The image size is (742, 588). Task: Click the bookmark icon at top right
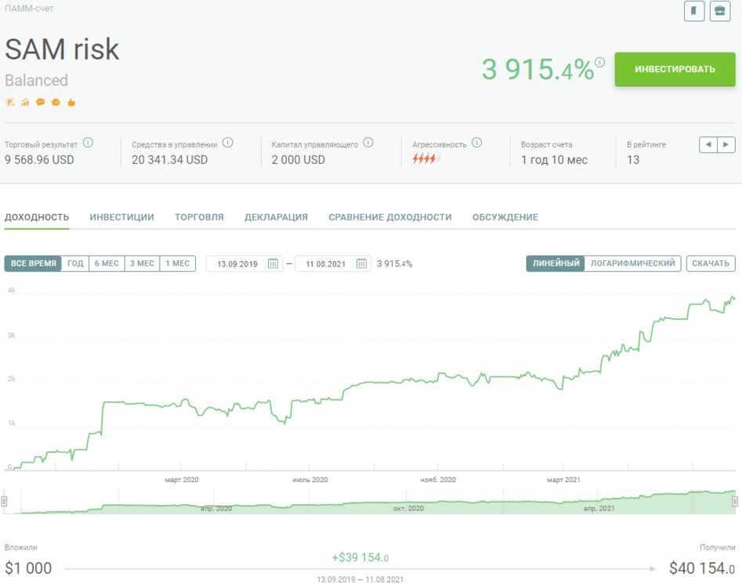[x=694, y=11]
